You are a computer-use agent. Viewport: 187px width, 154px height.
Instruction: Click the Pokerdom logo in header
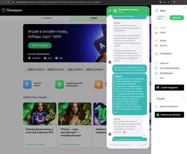[12, 10]
